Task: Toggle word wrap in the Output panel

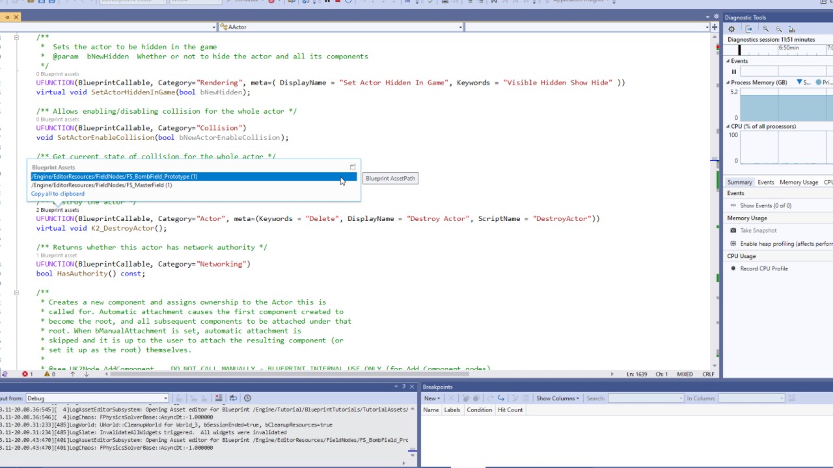Action: click(233, 398)
